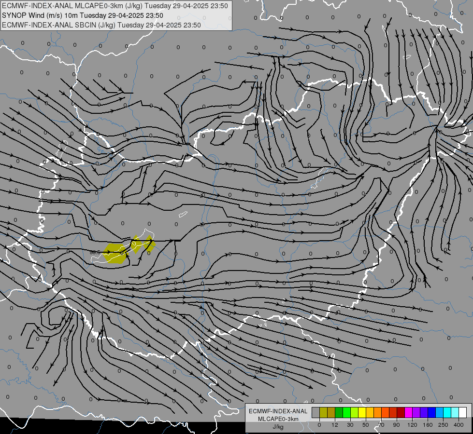Click the olive-yellow legend swatch after 0
The width and height of the screenshot is (473, 434).
tap(324, 412)
